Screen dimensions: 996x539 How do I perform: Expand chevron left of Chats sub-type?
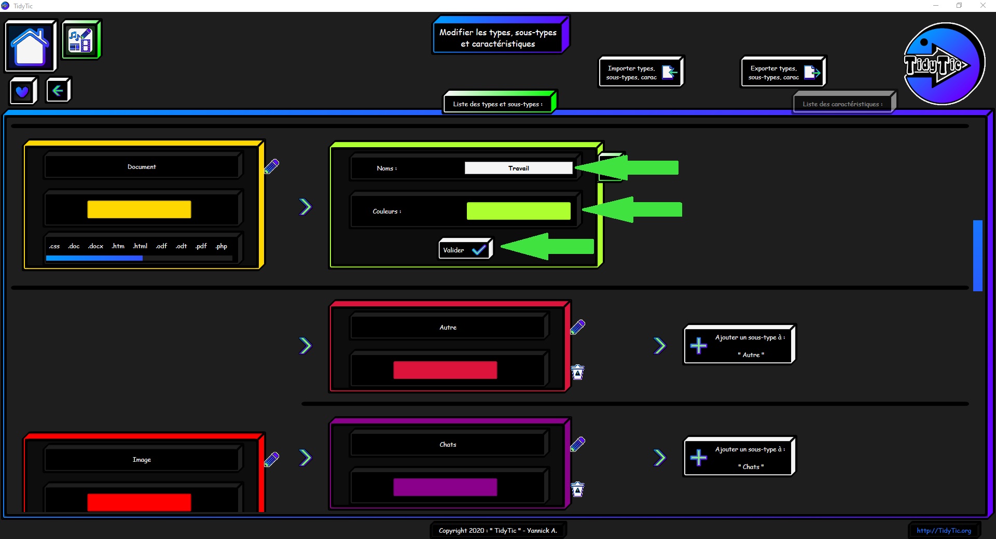(x=306, y=457)
